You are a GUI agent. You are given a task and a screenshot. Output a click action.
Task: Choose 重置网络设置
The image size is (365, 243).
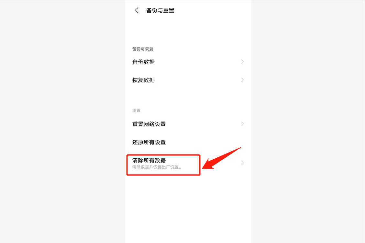(188, 124)
